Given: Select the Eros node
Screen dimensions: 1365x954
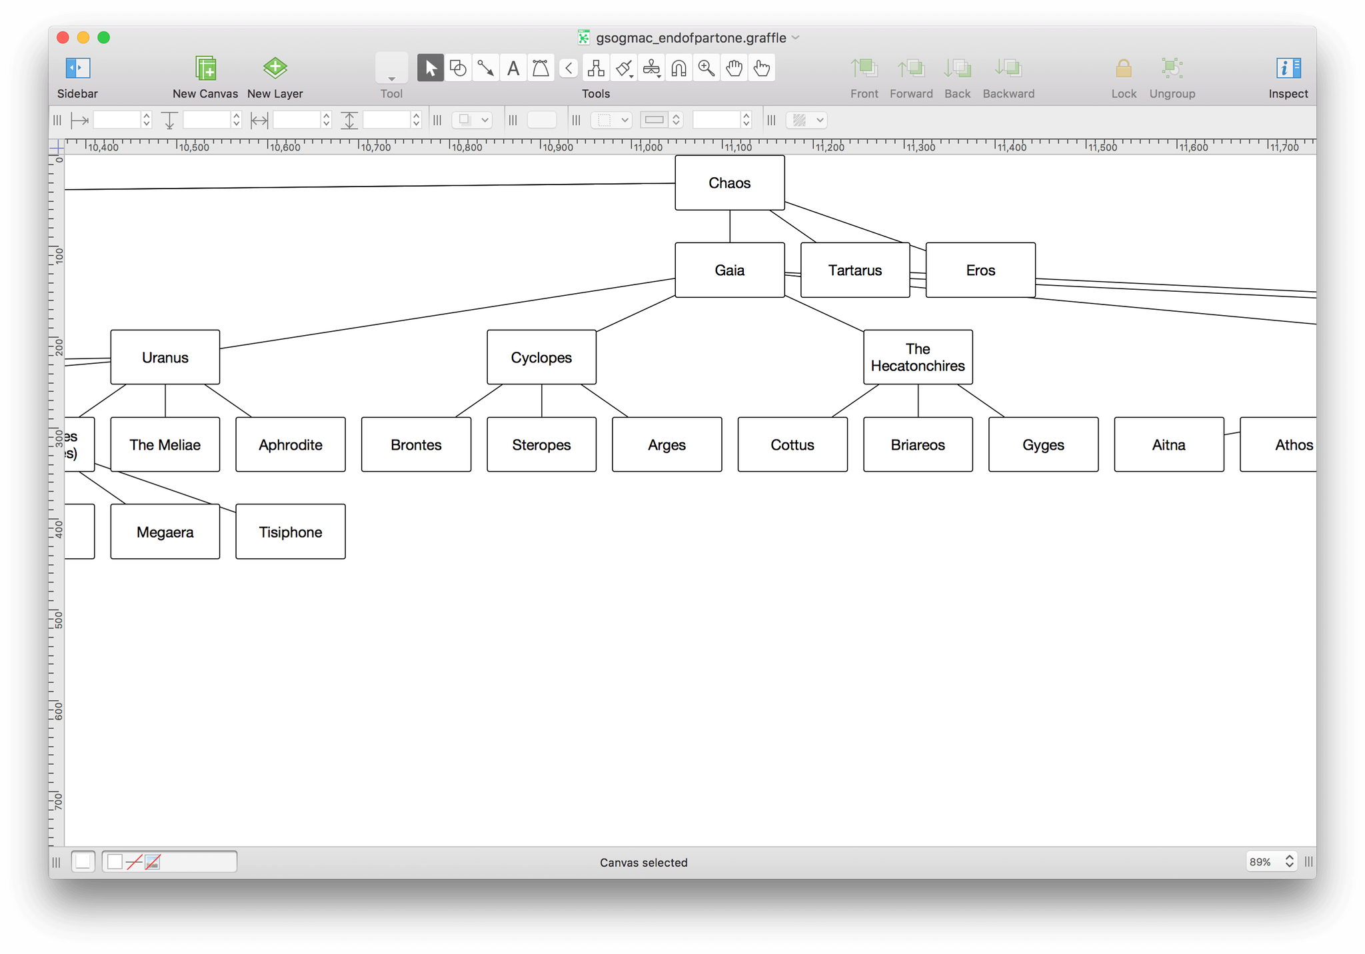Looking at the screenshot, I should click(x=980, y=270).
